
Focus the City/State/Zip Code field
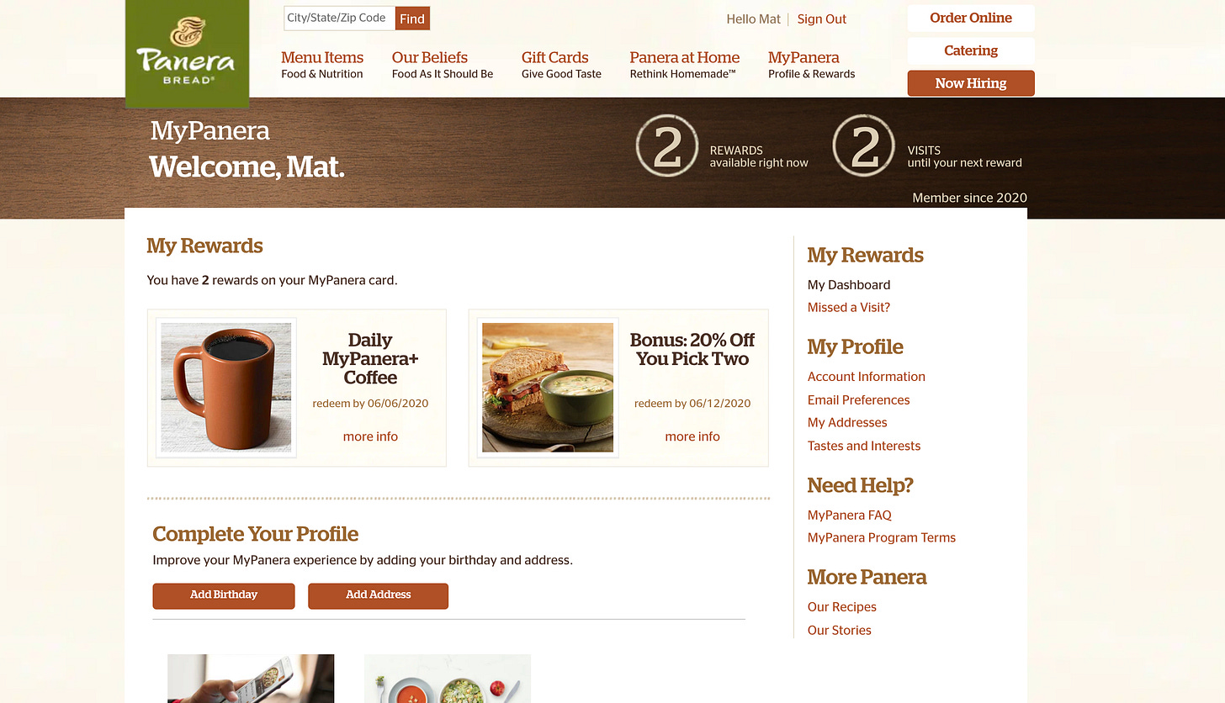pyautogui.click(x=340, y=18)
